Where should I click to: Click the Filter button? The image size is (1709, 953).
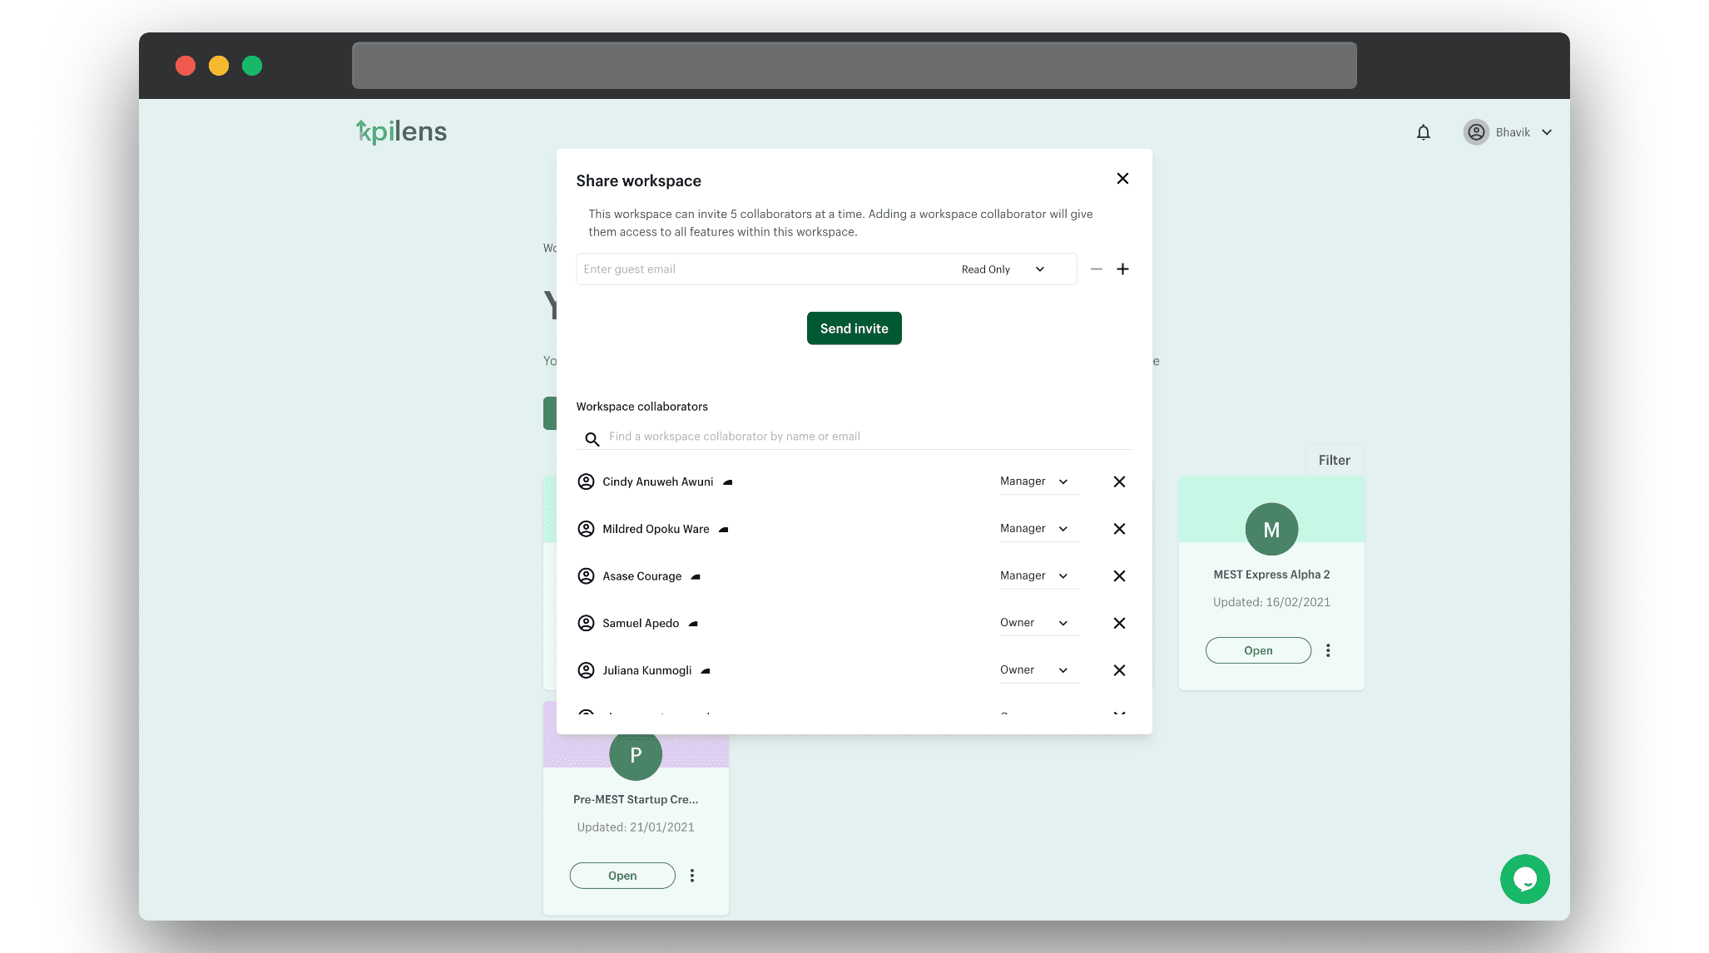pyautogui.click(x=1334, y=460)
